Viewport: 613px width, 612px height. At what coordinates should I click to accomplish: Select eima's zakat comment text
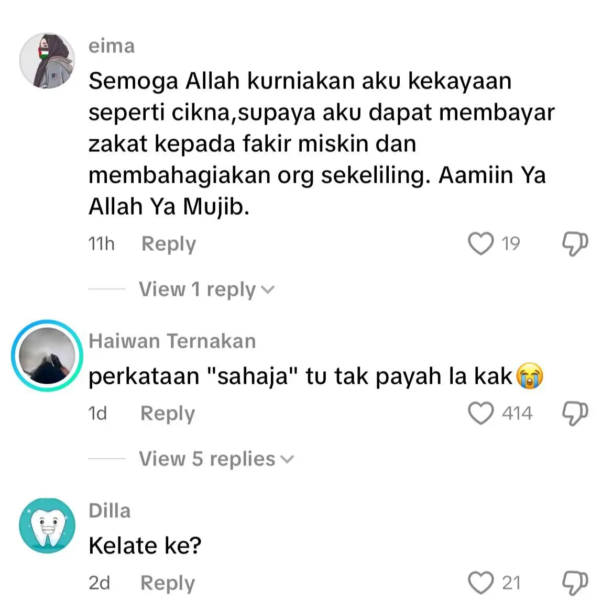click(321, 144)
